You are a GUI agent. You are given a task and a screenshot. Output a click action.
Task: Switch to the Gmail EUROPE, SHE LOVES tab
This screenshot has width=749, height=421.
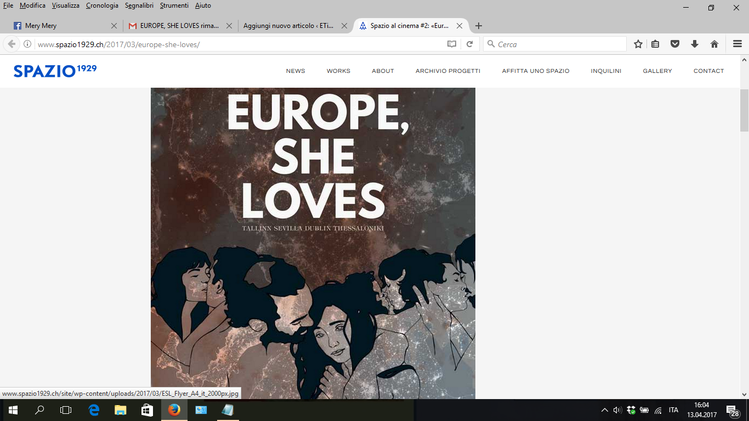(181, 26)
